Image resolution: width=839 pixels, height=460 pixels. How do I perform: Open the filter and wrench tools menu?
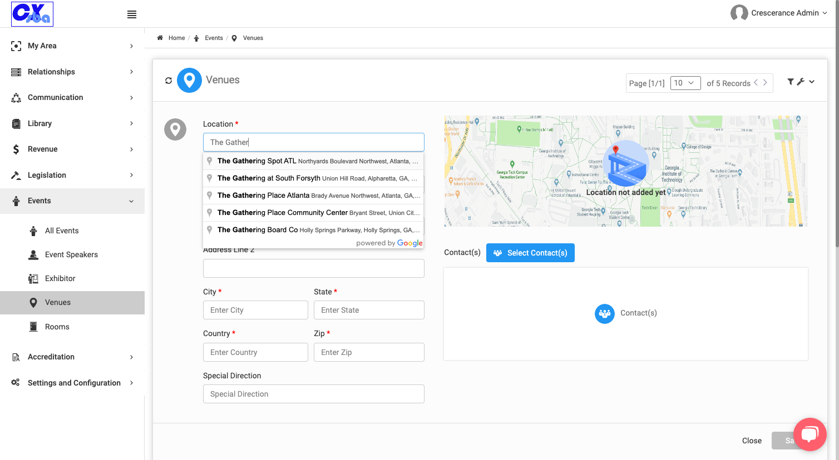(801, 82)
